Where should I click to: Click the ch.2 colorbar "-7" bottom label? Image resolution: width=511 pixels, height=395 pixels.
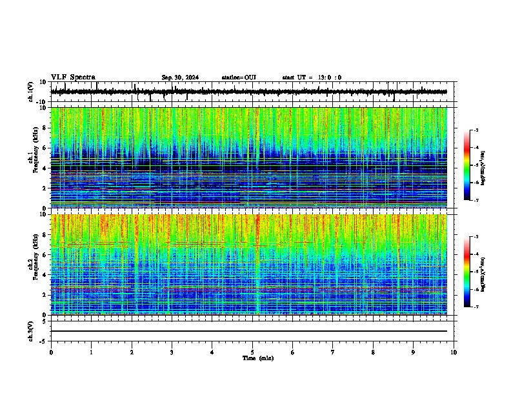[476, 307]
